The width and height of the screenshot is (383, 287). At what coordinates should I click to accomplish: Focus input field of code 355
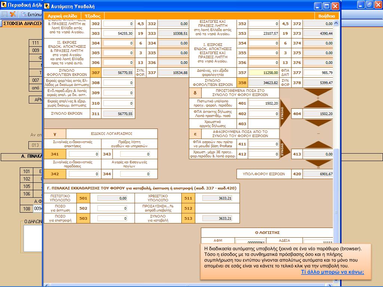[x=264, y=53]
